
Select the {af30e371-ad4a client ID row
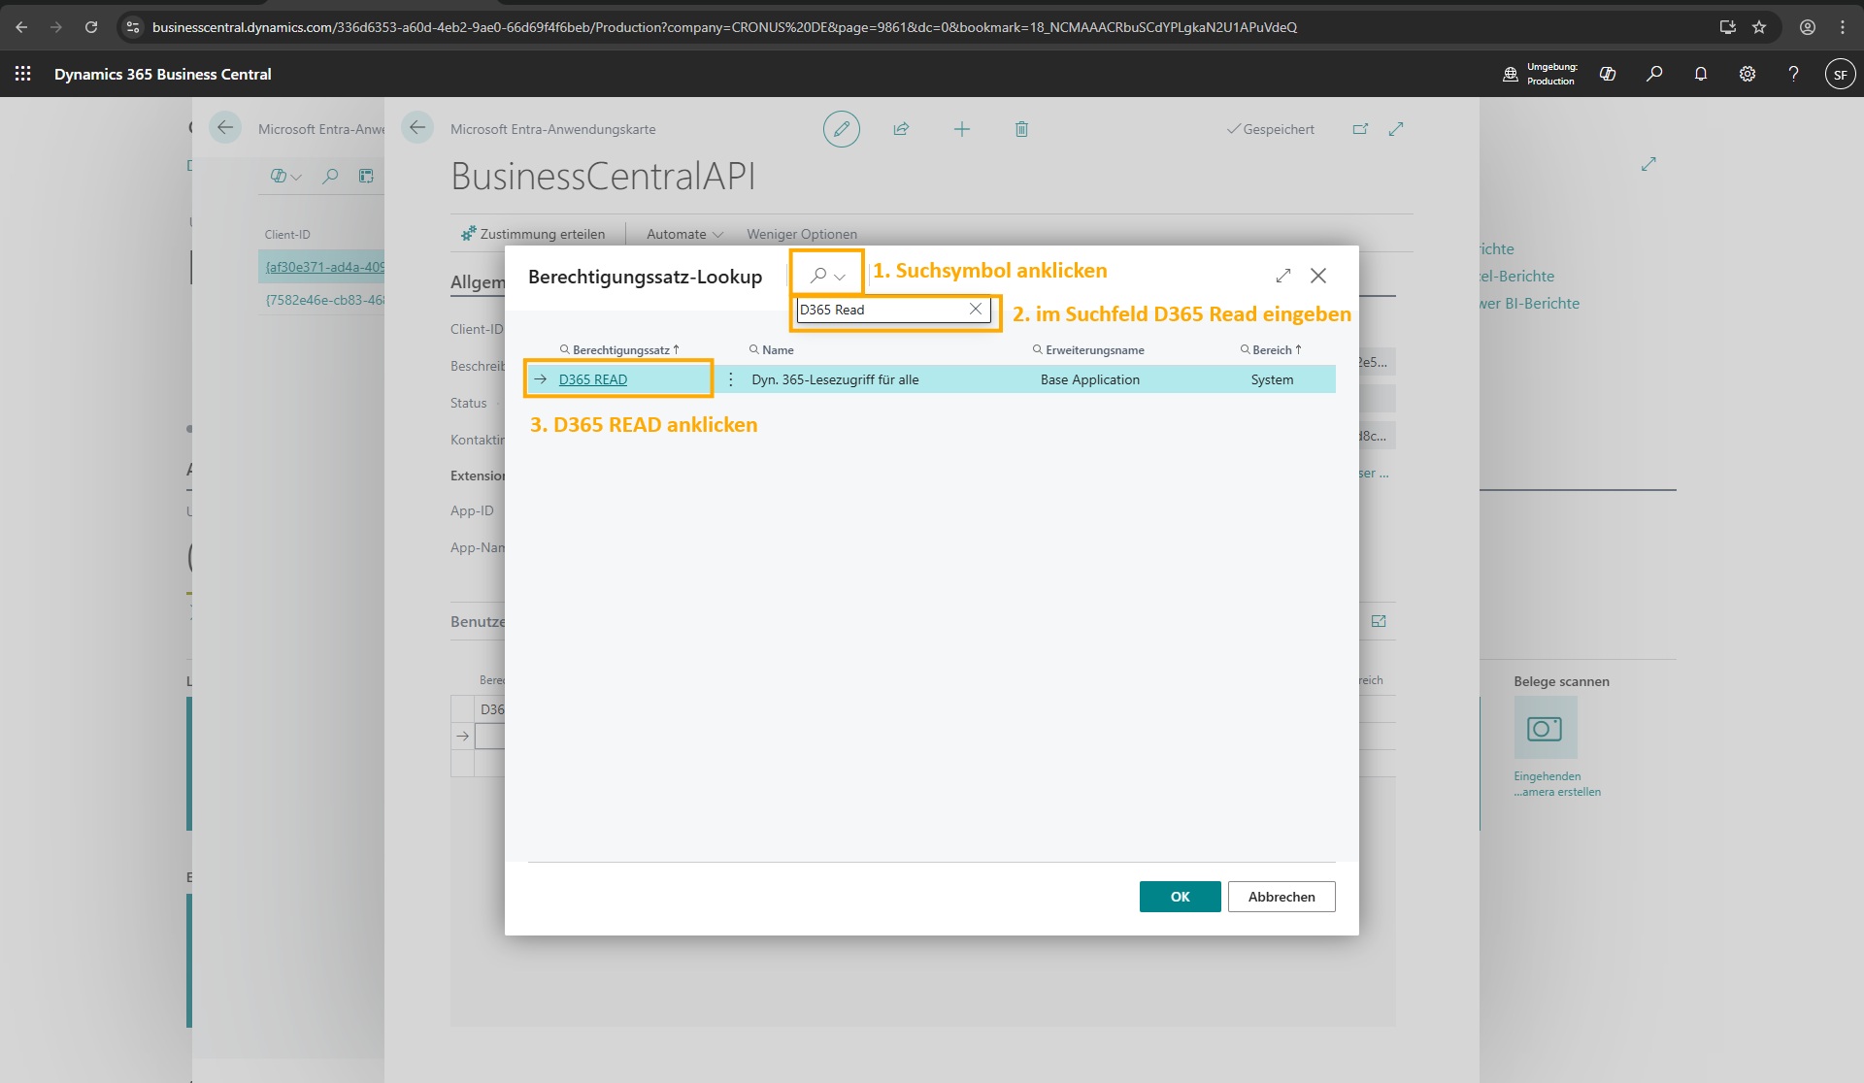point(324,267)
